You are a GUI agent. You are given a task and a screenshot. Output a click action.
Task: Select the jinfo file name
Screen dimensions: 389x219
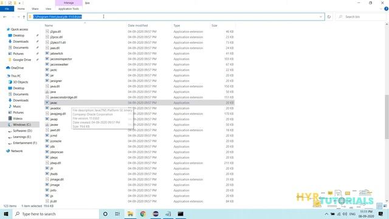point(53,190)
